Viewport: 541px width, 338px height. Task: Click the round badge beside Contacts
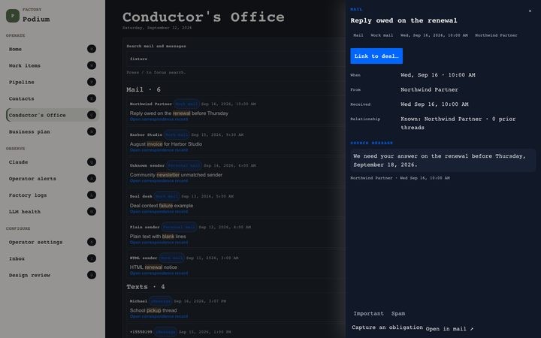coord(92,98)
